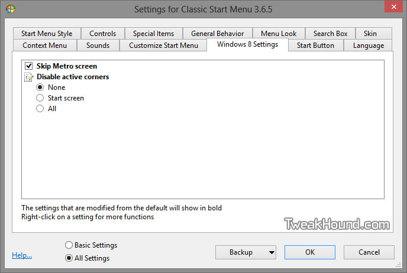Open the Start Button tab

tap(316, 45)
